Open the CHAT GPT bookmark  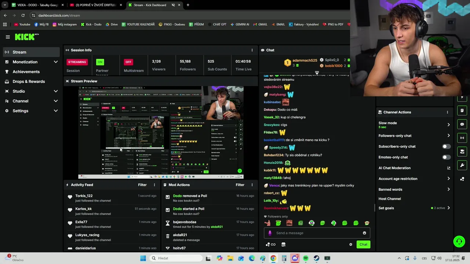[217, 25]
